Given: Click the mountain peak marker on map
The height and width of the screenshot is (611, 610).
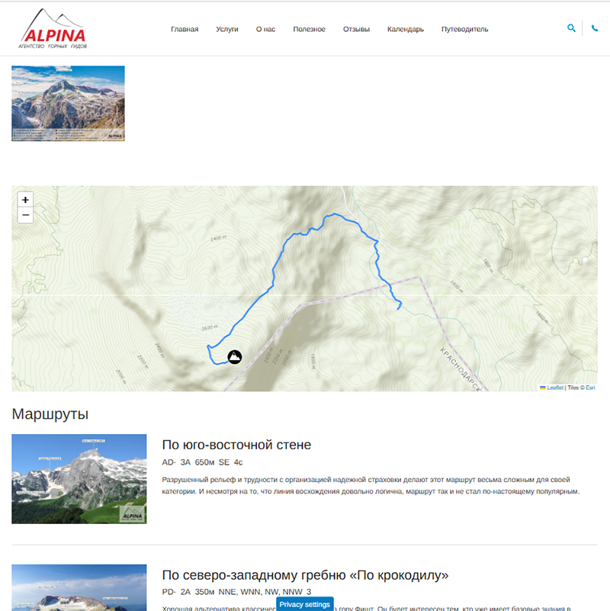Looking at the screenshot, I should (235, 356).
